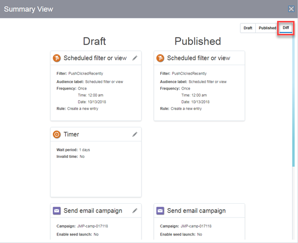Click Draft 'Scheduled filter or view' title

pyautogui.click(x=95, y=58)
